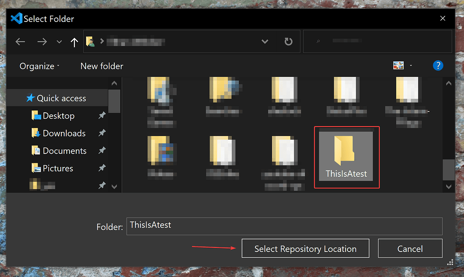Unpin Desktop using its pin icon
This screenshot has height=277, width=464.
coord(102,115)
